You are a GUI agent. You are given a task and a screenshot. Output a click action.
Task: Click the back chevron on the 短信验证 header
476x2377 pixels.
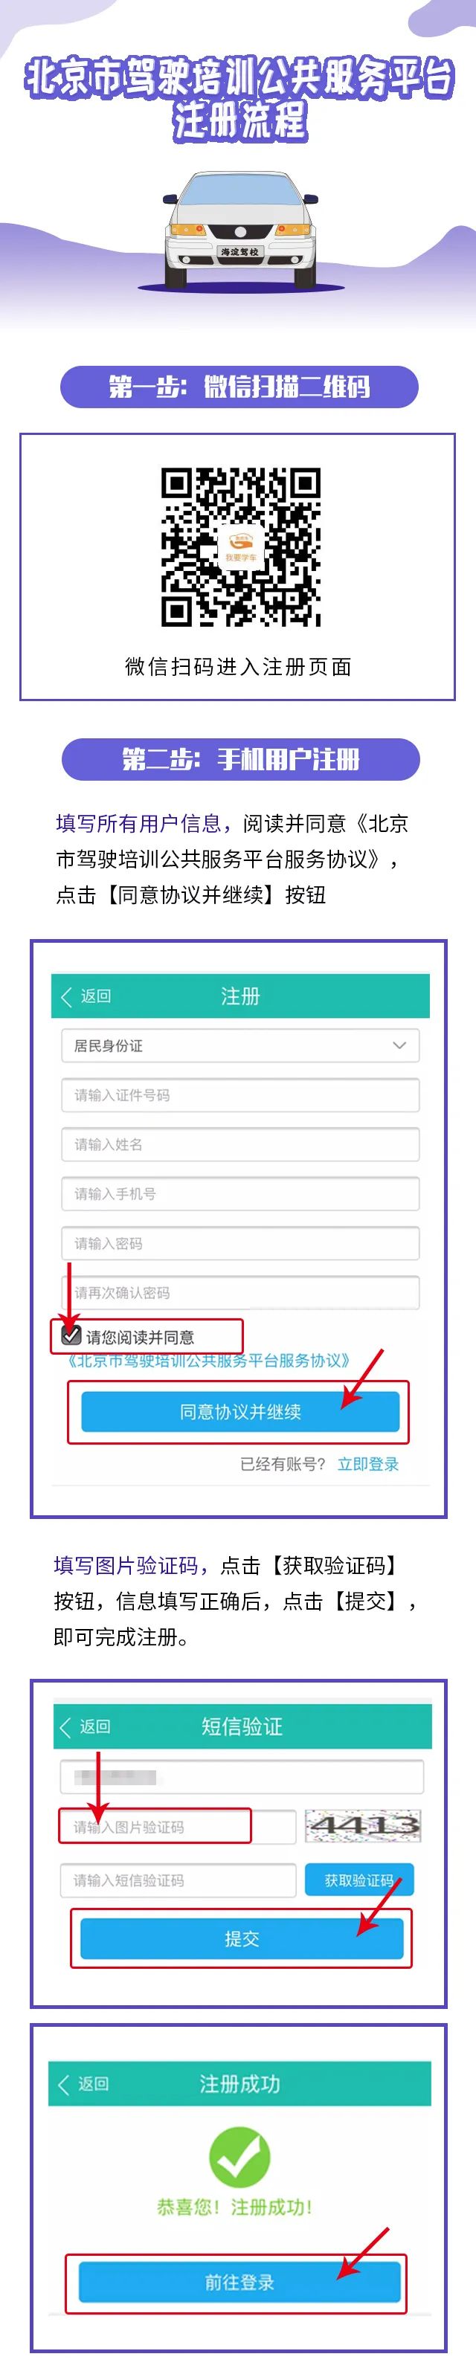[x=65, y=1726]
